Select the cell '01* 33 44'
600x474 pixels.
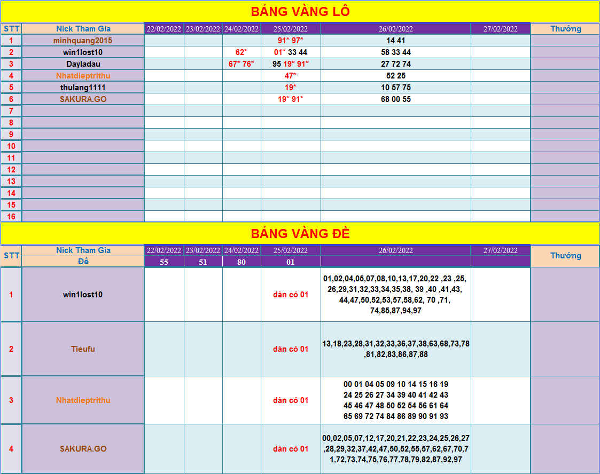coord(291,52)
